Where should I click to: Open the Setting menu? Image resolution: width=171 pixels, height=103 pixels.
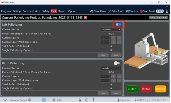tap(17, 11)
